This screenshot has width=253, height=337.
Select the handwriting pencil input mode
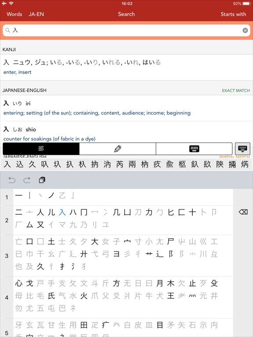pyautogui.click(x=118, y=149)
